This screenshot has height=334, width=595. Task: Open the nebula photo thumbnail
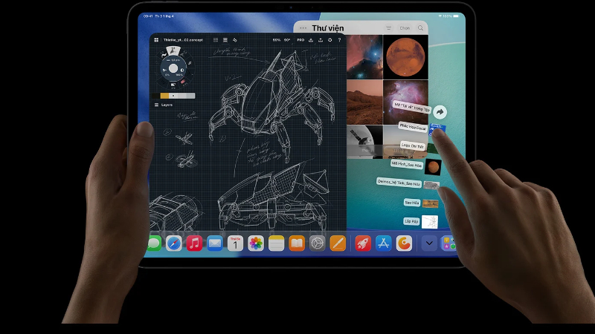tap(364, 57)
